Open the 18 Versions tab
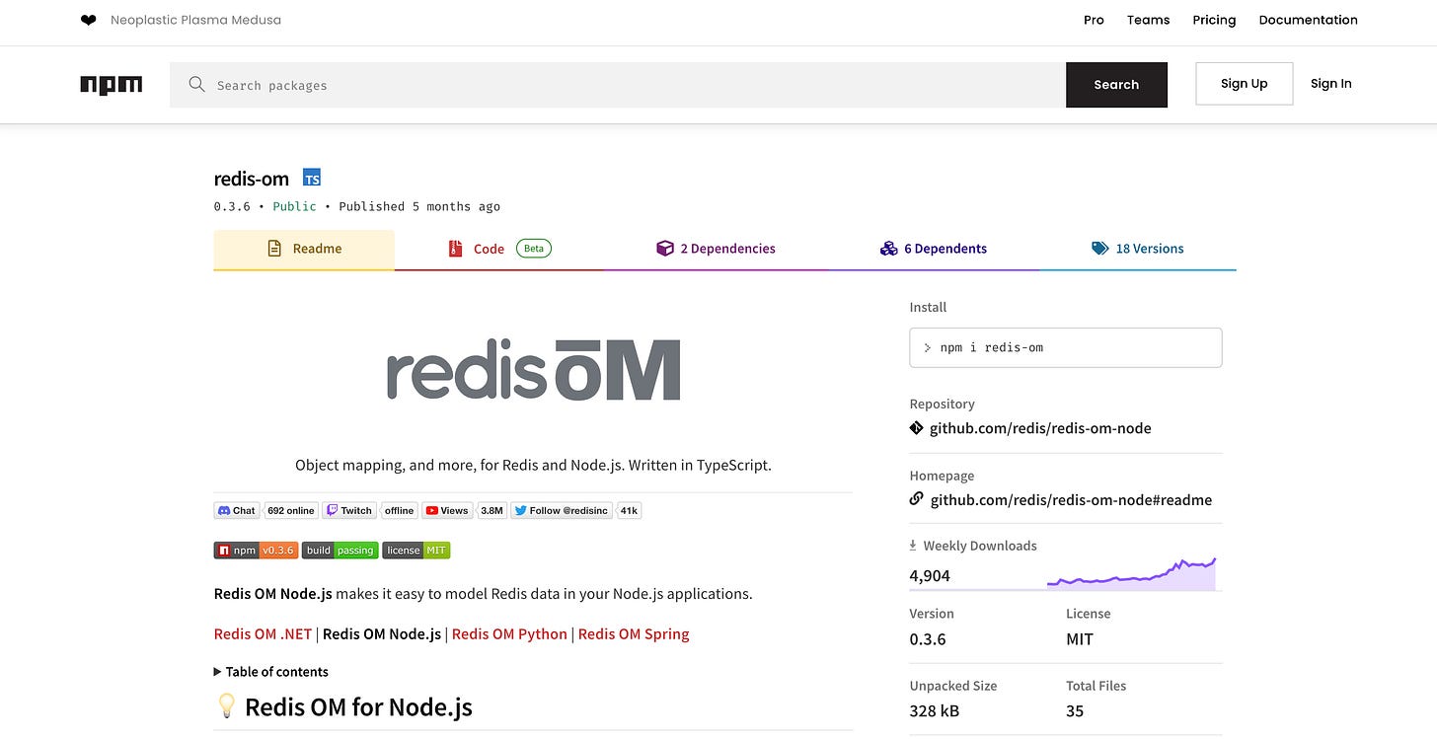This screenshot has height=739, width=1437. tap(1138, 250)
